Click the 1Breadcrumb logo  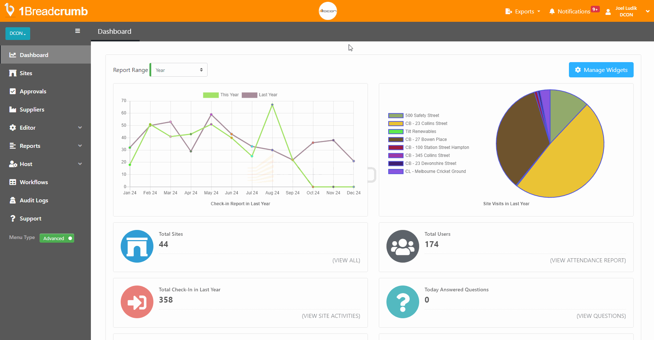[x=46, y=11]
